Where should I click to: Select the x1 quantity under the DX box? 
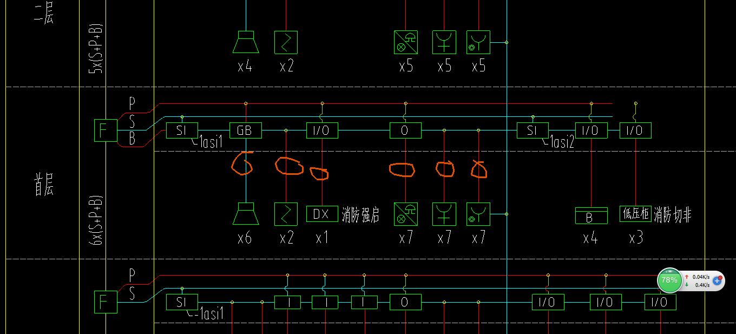click(321, 238)
